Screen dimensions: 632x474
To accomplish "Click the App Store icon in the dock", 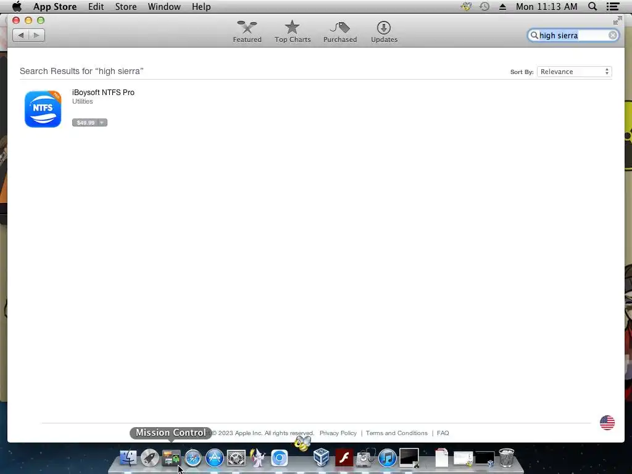I will click(x=214, y=459).
